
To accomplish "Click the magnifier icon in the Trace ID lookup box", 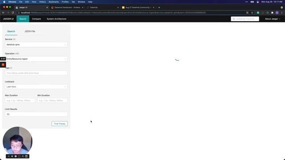I will click(x=234, y=19).
